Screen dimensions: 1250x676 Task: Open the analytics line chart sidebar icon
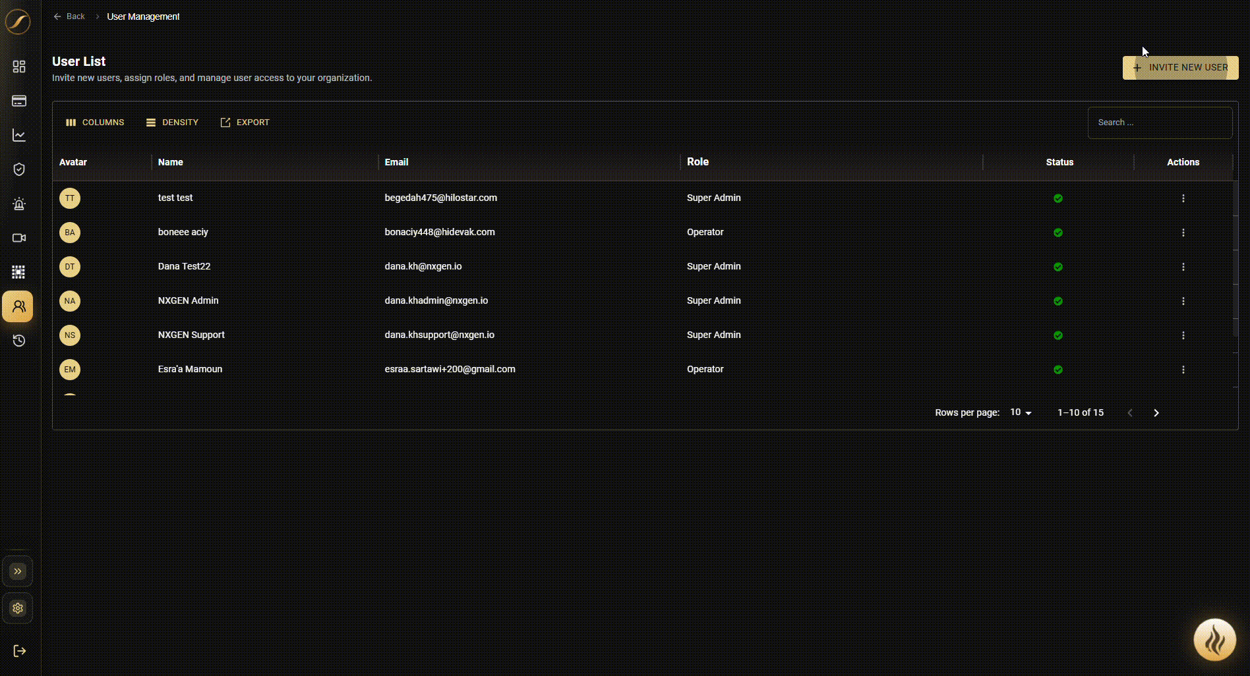coord(19,135)
